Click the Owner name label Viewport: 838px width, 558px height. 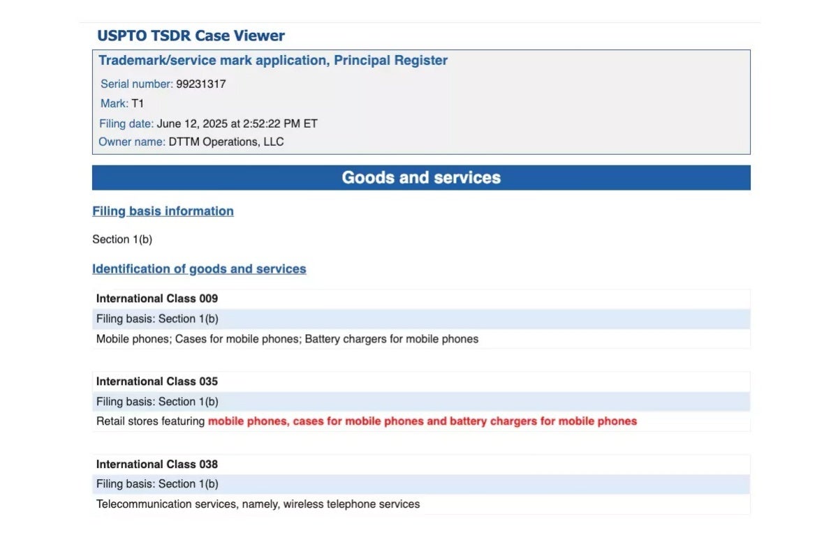click(132, 142)
